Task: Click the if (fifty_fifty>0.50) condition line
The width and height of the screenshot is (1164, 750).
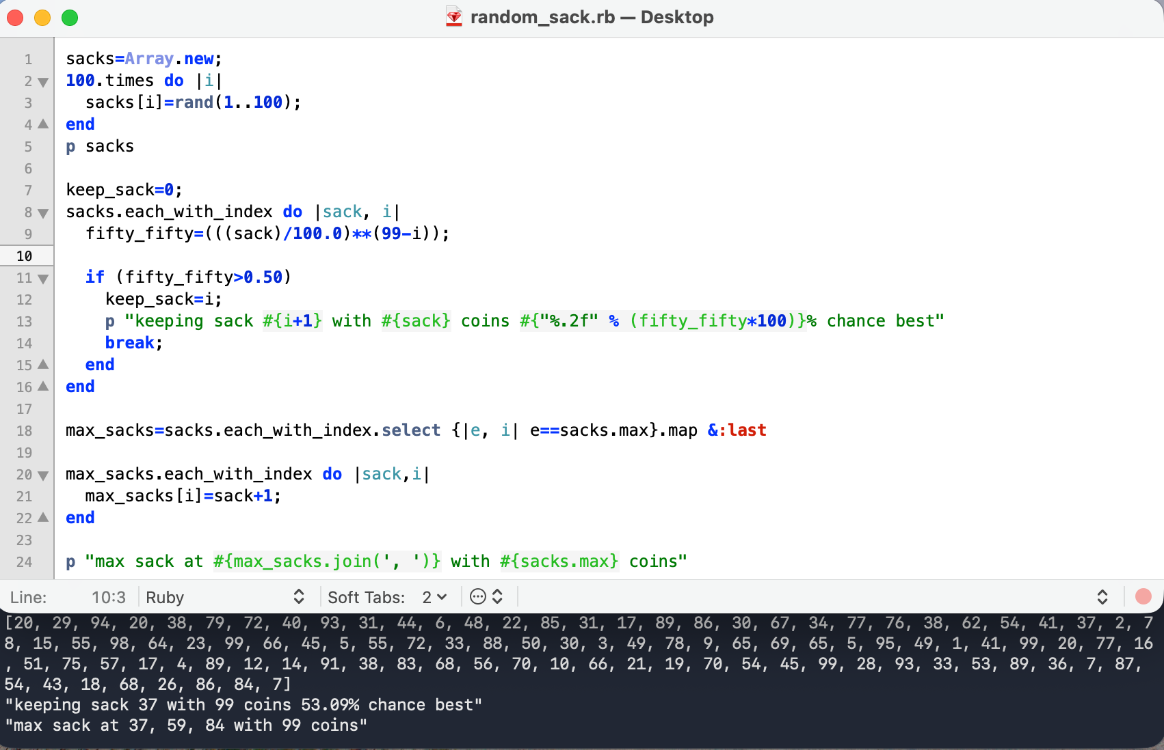Action: click(x=189, y=277)
